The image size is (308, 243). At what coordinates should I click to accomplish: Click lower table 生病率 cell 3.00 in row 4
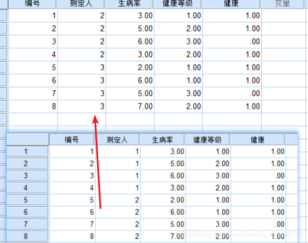(x=163, y=188)
